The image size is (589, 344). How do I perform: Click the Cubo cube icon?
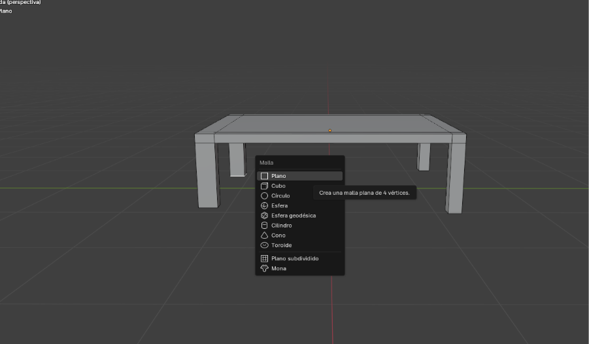click(x=264, y=186)
